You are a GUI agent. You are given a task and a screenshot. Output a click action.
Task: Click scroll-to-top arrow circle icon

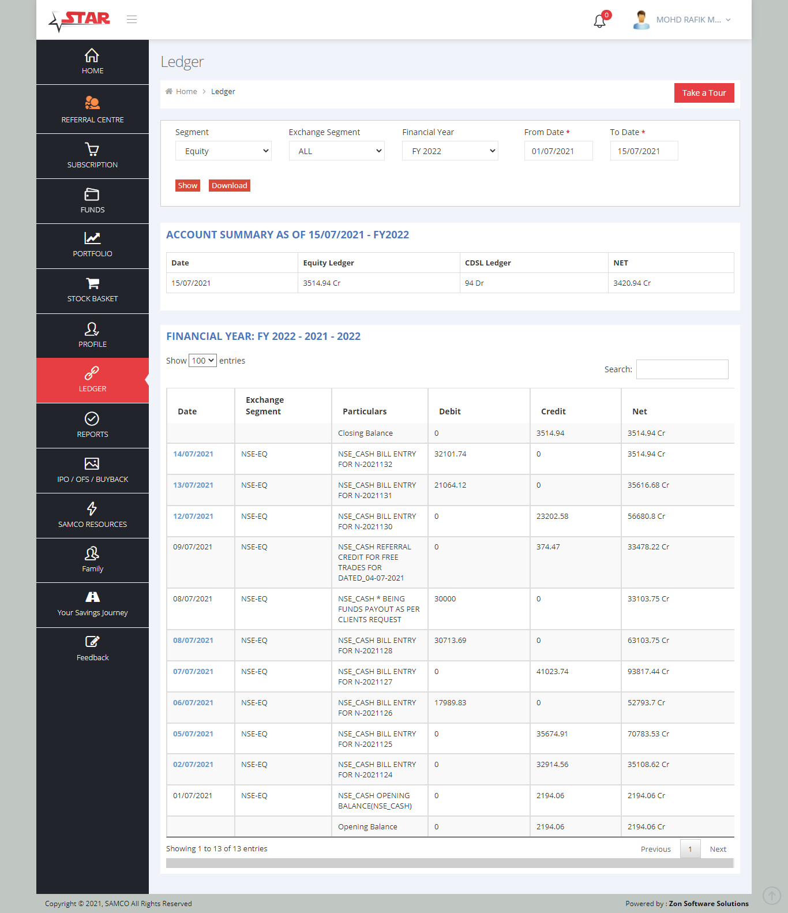pyautogui.click(x=772, y=896)
